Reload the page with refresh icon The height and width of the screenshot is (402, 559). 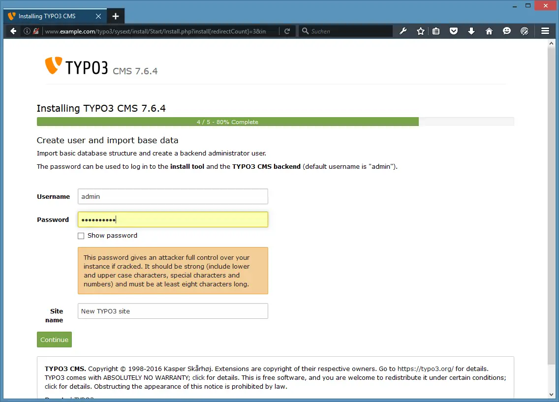pos(287,31)
